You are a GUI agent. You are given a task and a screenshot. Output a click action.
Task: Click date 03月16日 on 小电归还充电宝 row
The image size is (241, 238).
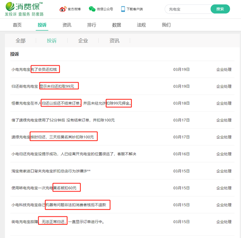tap(182, 154)
